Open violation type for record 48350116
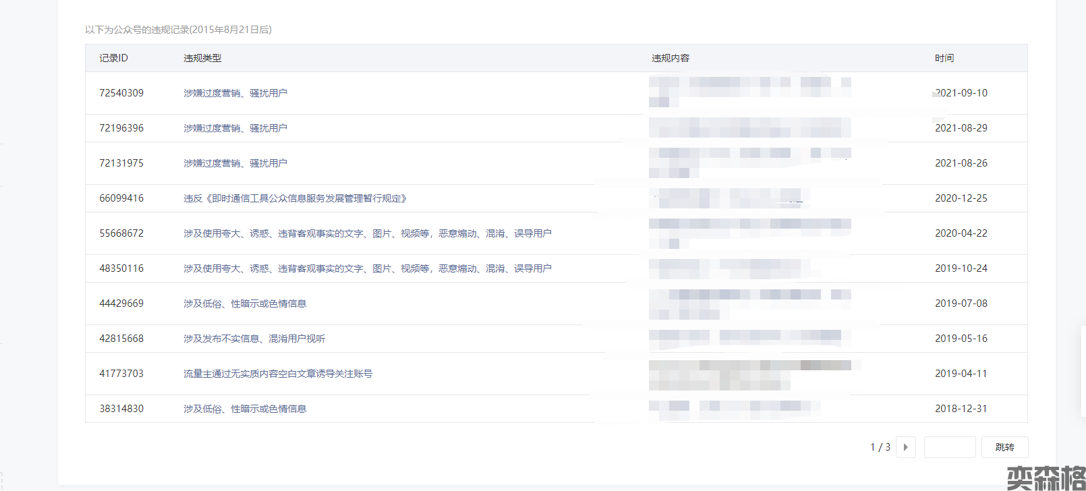Image resolution: width=1086 pixels, height=491 pixels. click(367, 268)
